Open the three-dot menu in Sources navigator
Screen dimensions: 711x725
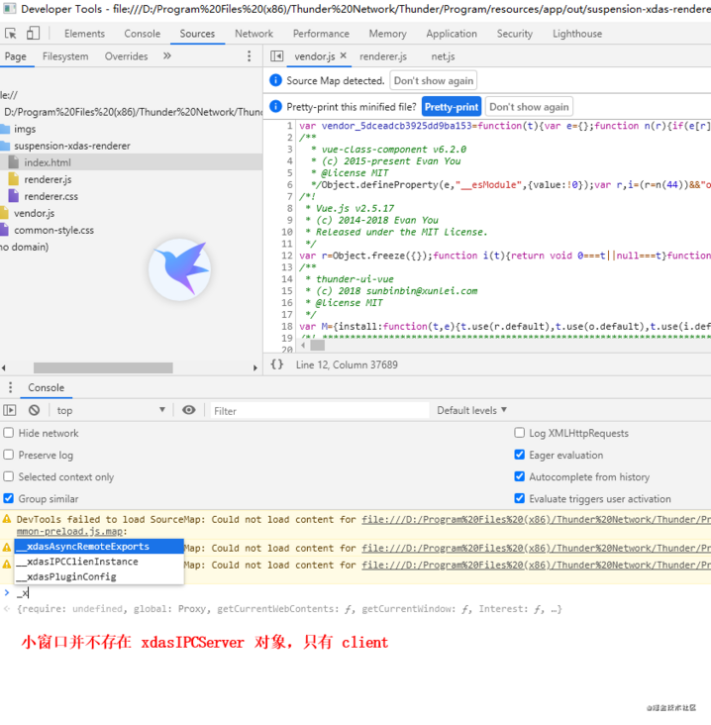click(x=249, y=56)
